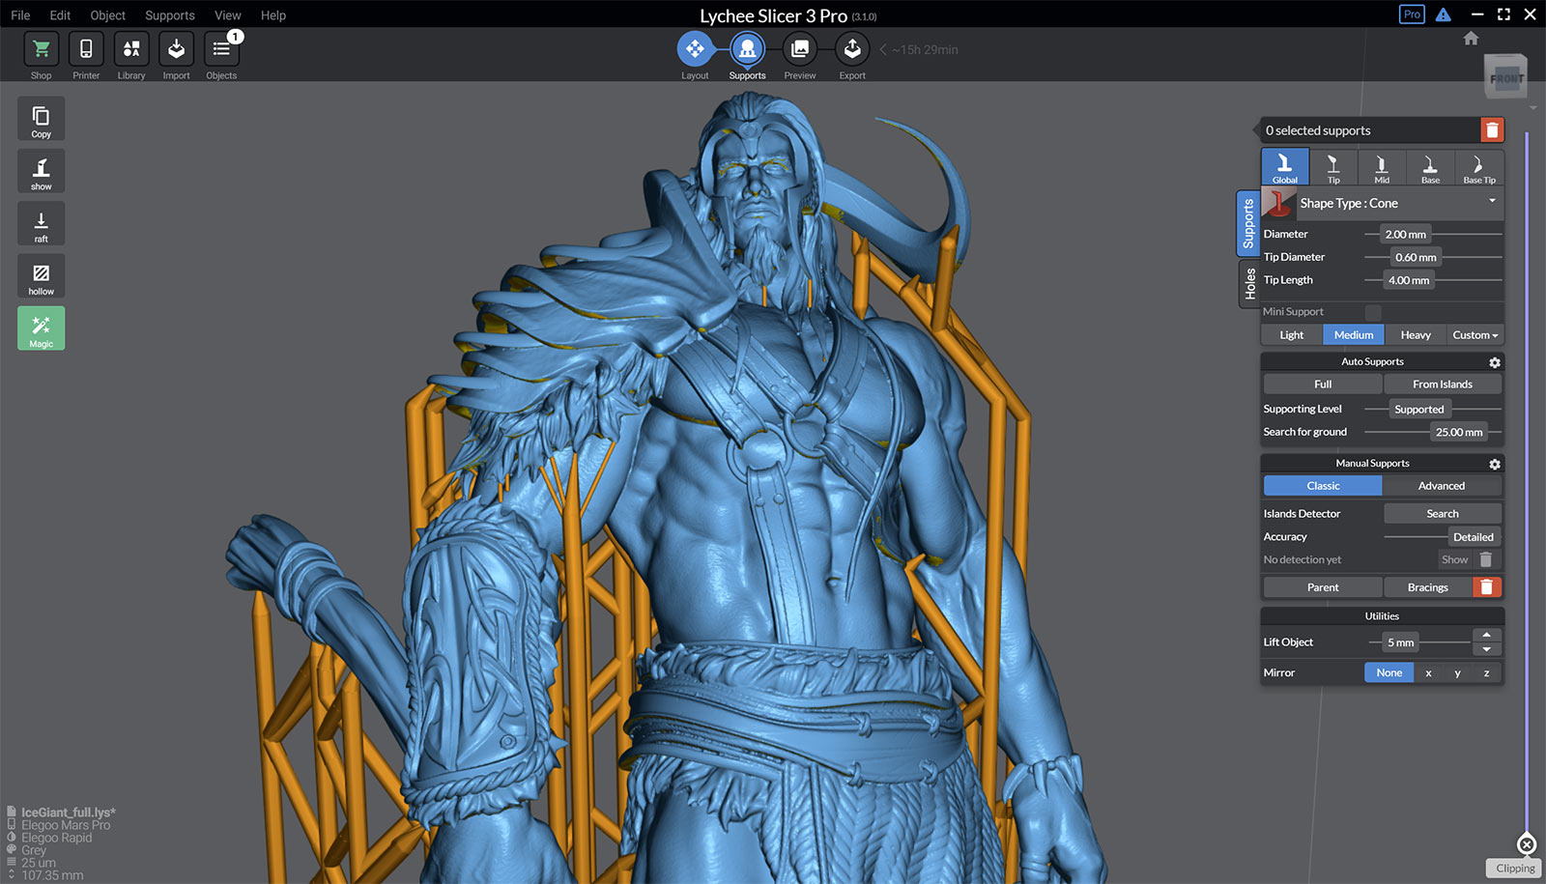Switch to the Holes side tab
Screen dimensions: 1546x884
coord(1249,284)
